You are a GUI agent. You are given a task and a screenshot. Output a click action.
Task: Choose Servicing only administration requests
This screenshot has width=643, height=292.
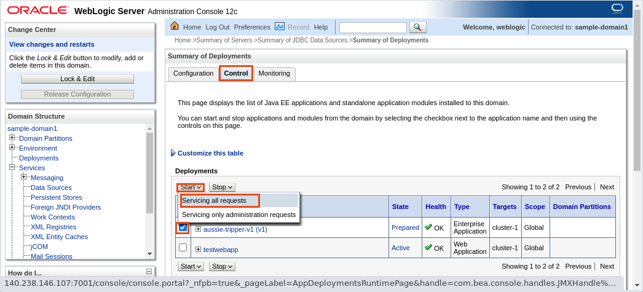coord(239,215)
